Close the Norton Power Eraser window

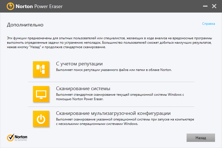click(x=214, y=6)
